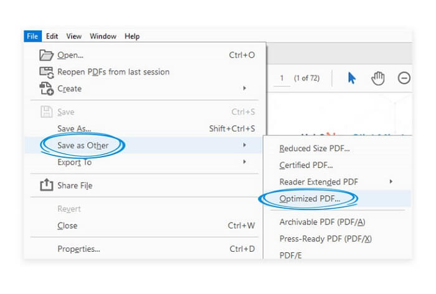Open Properties... from File menu
436x294 pixels.
pyautogui.click(x=78, y=249)
